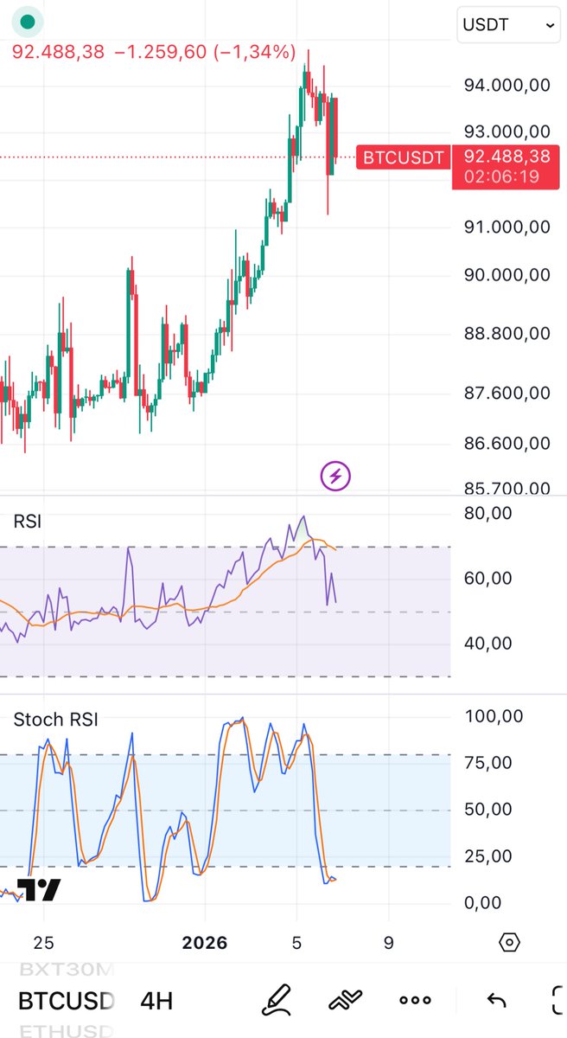Undo with the back arrow icon

(x=496, y=1001)
